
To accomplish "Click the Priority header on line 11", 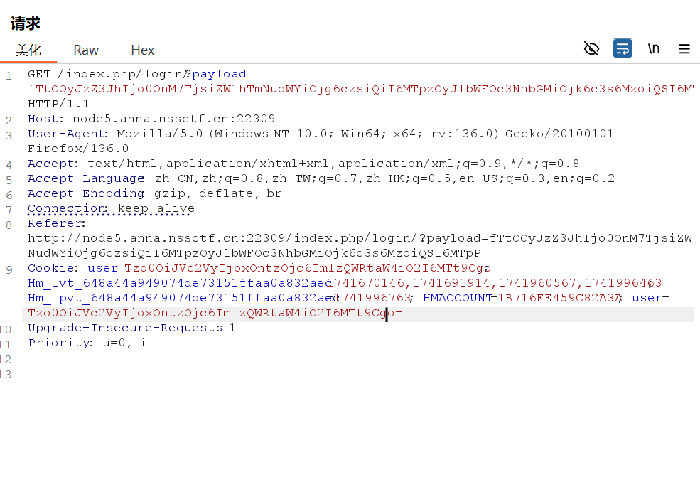I will (58, 343).
